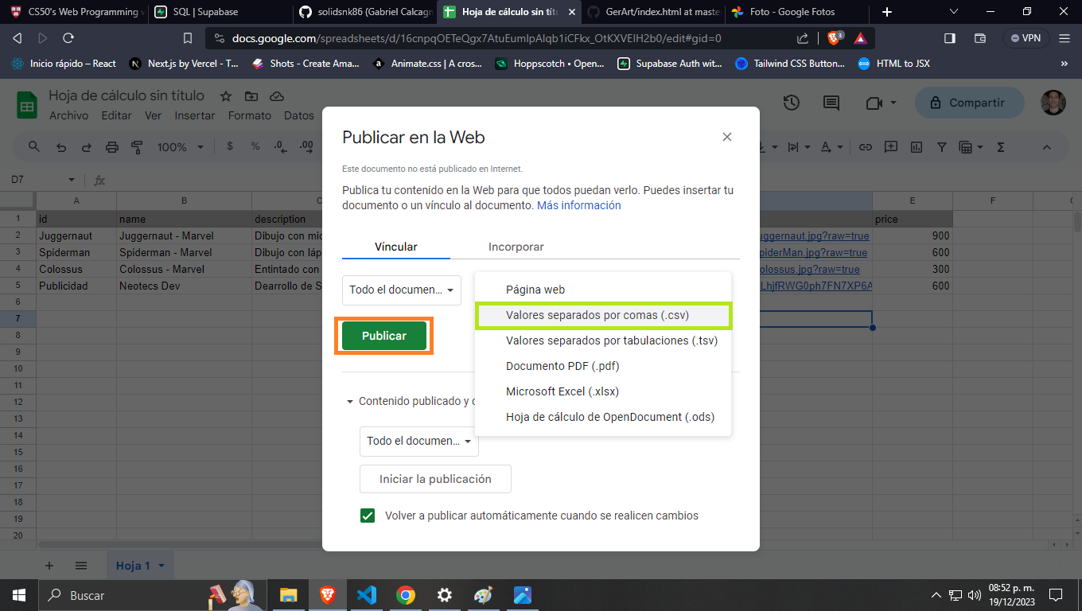Viewport: 1082px width, 611px height.
Task: Click the Brave Rewards triangle icon
Action: click(x=860, y=37)
